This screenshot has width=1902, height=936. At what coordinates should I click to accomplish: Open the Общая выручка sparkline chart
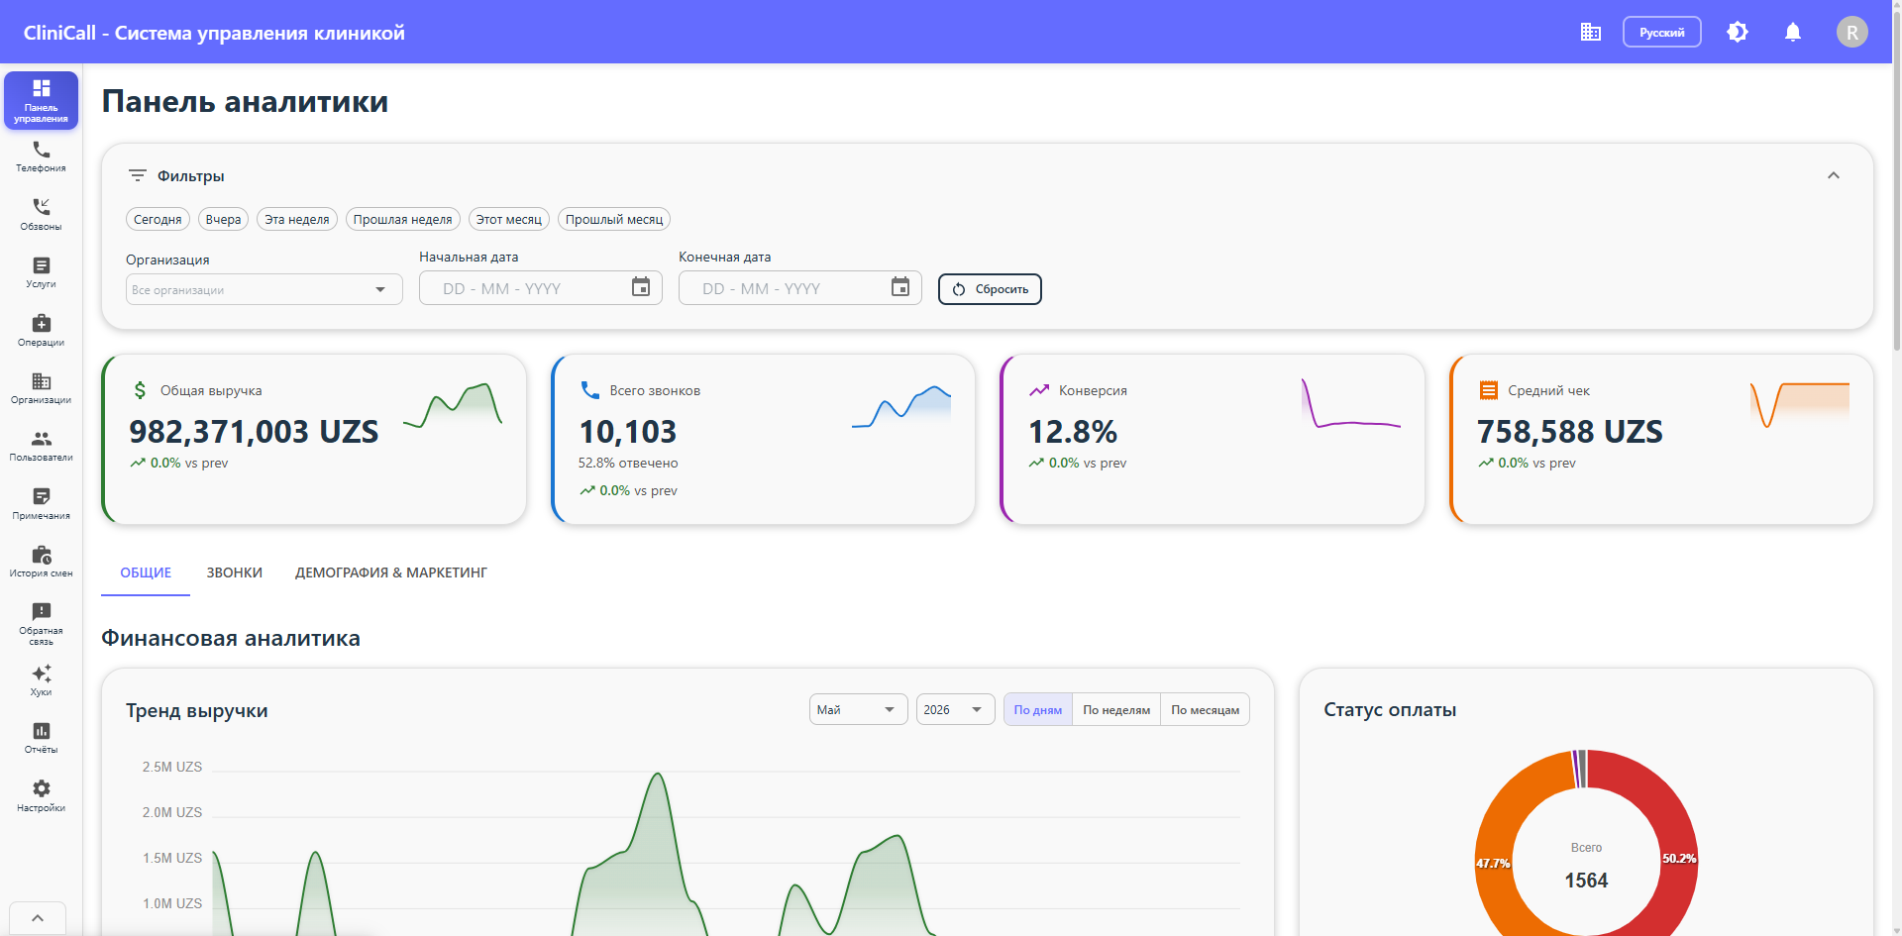[x=453, y=404]
